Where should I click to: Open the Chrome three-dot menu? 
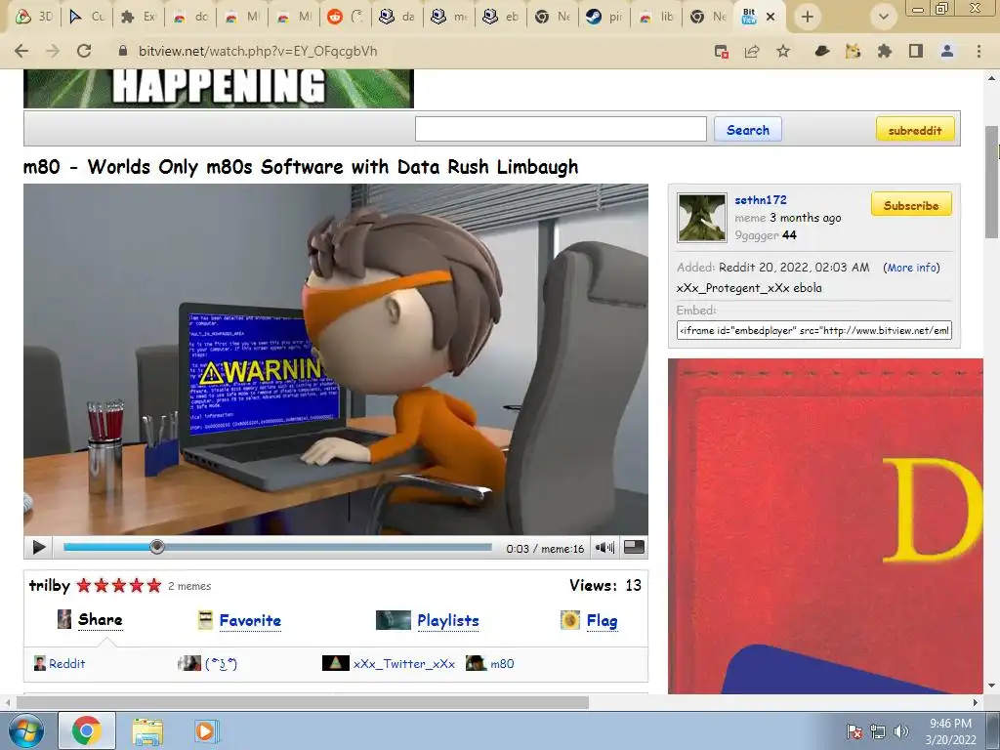click(x=979, y=52)
